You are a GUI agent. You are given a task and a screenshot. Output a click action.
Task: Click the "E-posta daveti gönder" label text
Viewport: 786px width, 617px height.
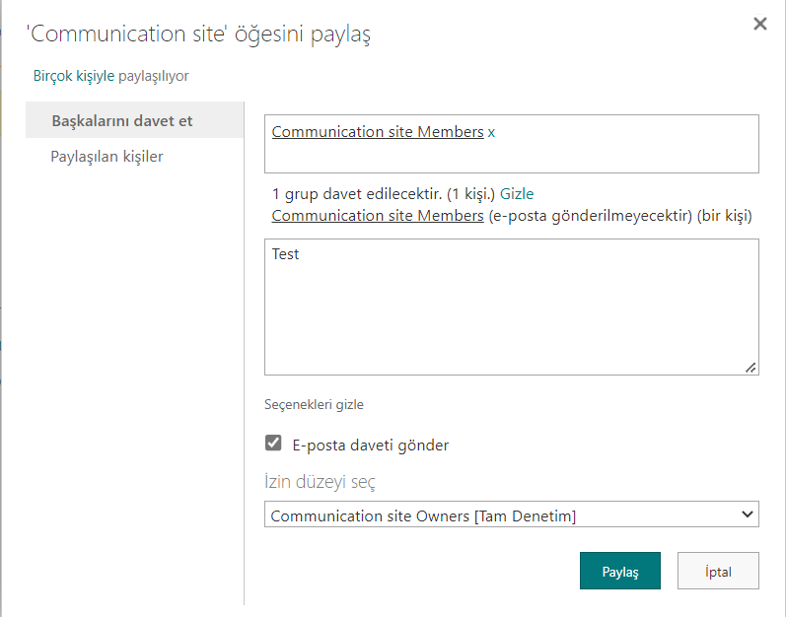click(371, 446)
